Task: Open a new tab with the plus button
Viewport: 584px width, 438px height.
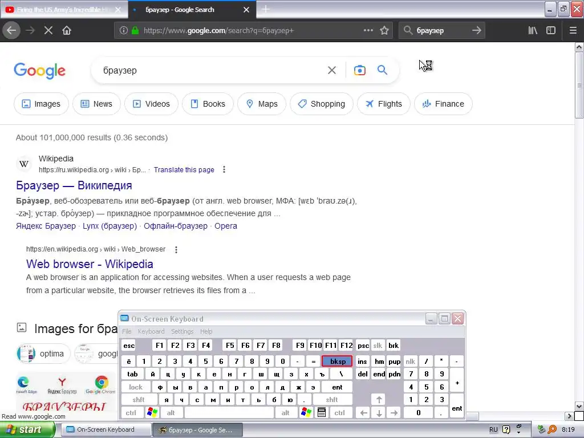Action: pyautogui.click(x=266, y=9)
